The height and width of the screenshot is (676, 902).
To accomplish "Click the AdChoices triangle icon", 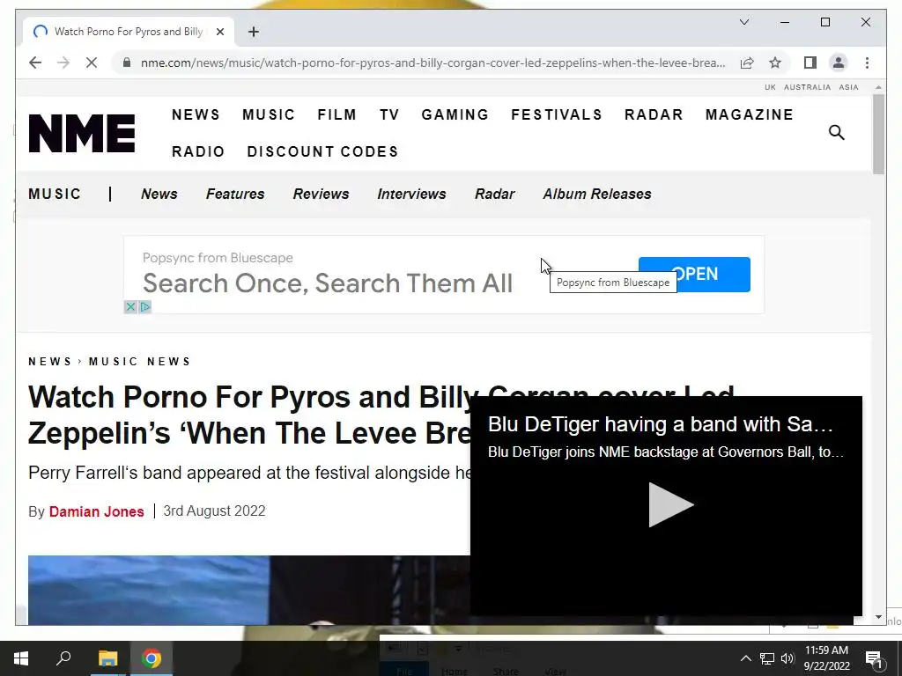I will (145, 307).
